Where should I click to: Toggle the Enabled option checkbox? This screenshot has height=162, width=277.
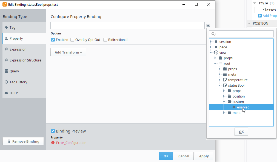click(53, 40)
